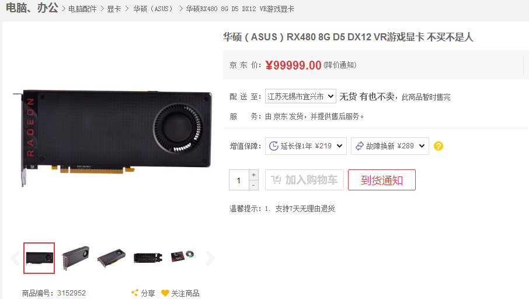The height and width of the screenshot is (299, 529).
Task: Click the 到货通知 arrival notice button
Action: [381, 180]
